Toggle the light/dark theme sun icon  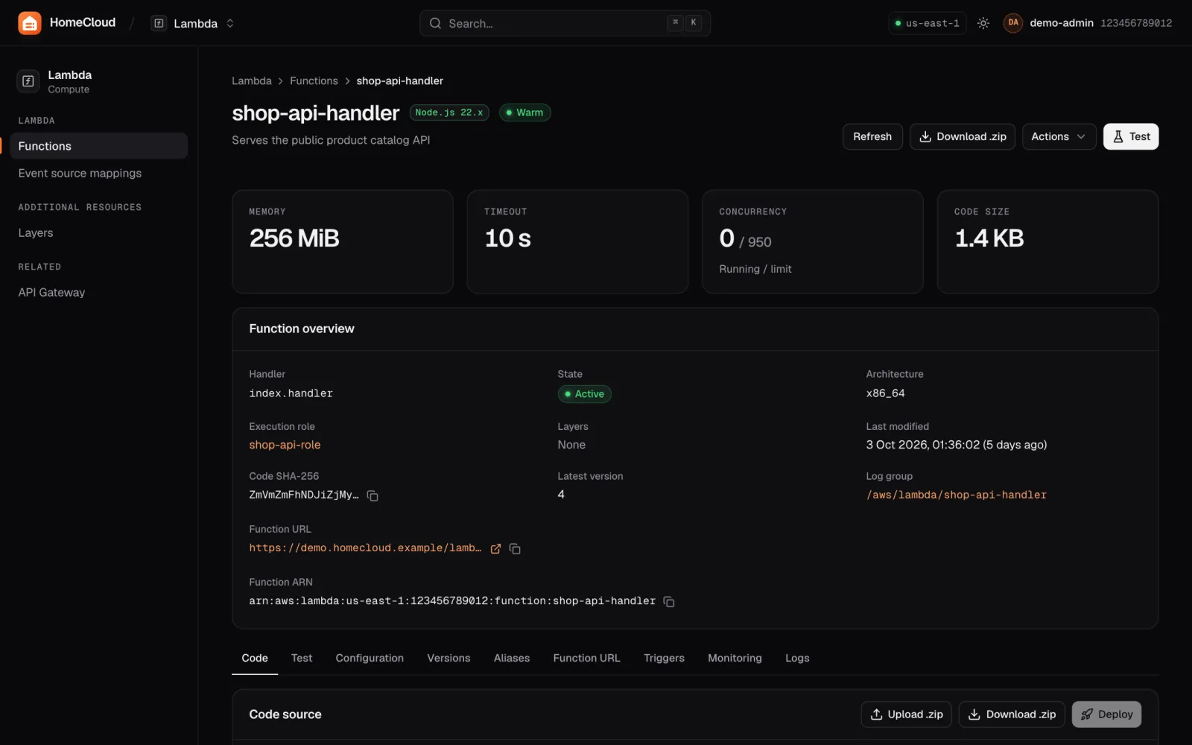(983, 23)
